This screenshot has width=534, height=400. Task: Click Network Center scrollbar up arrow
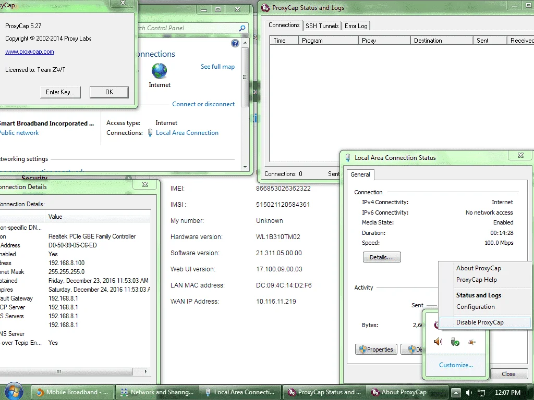tap(245, 43)
